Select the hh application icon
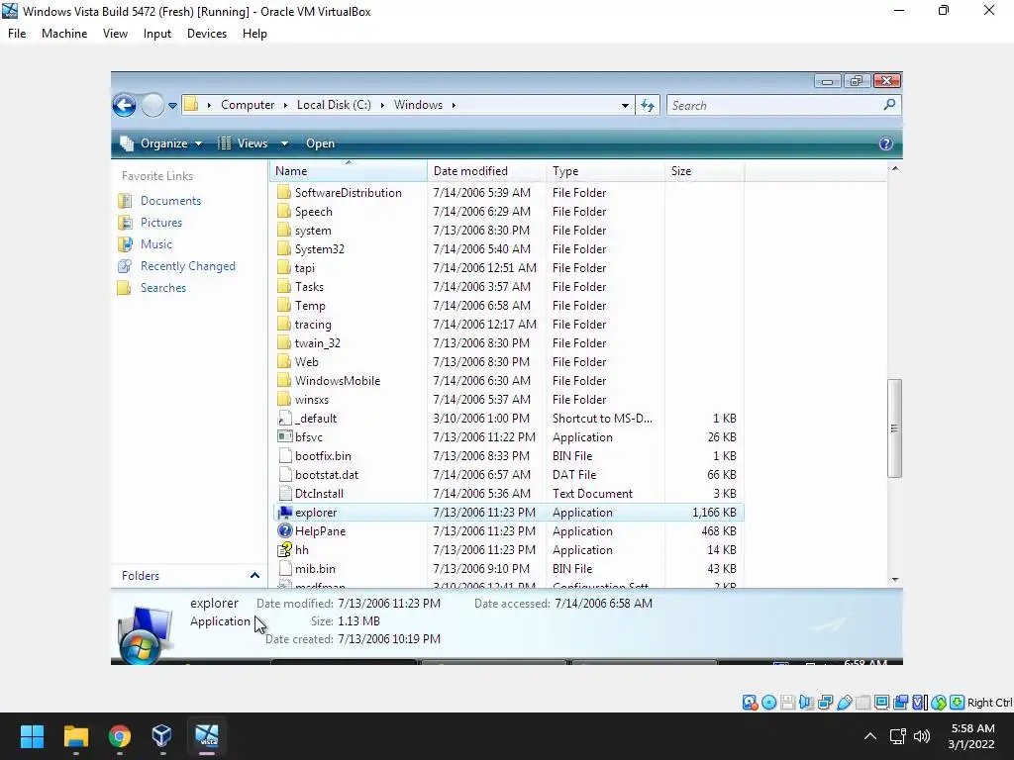This screenshot has width=1014, height=760. (x=285, y=550)
